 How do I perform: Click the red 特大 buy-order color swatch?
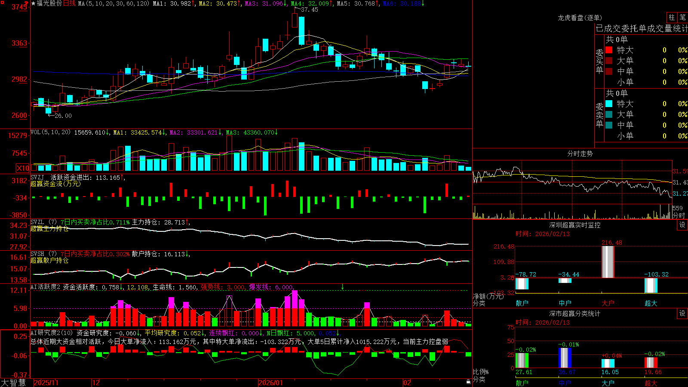coord(609,50)
